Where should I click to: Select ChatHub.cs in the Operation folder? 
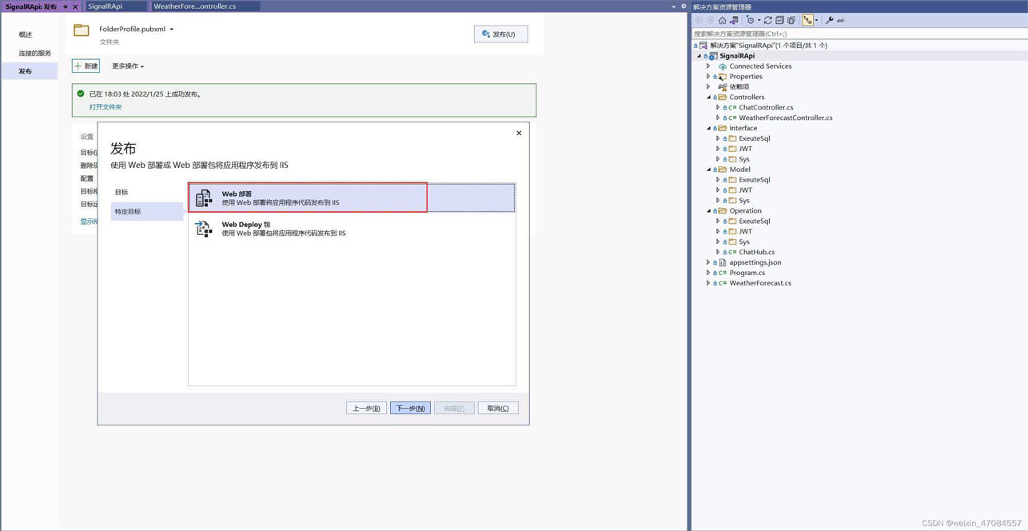tap(756, 252)
